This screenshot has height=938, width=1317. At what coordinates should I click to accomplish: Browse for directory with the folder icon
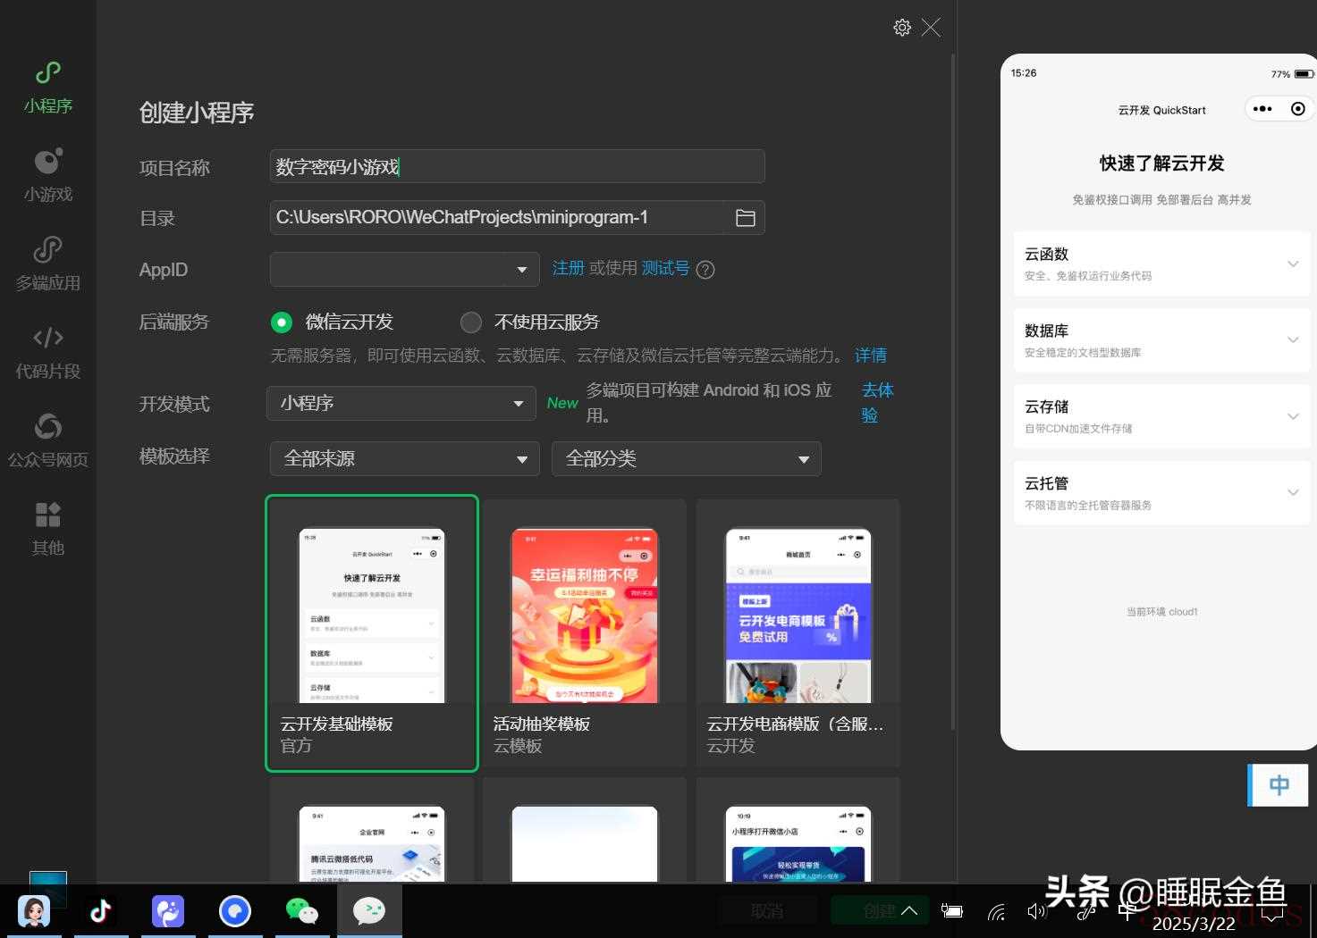745,218
